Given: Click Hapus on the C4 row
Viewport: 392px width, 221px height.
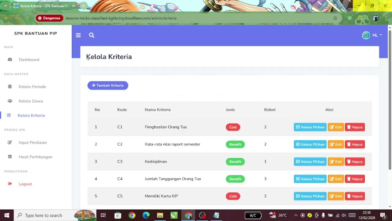Looking at the screenshot, I should tap(355, 179).
